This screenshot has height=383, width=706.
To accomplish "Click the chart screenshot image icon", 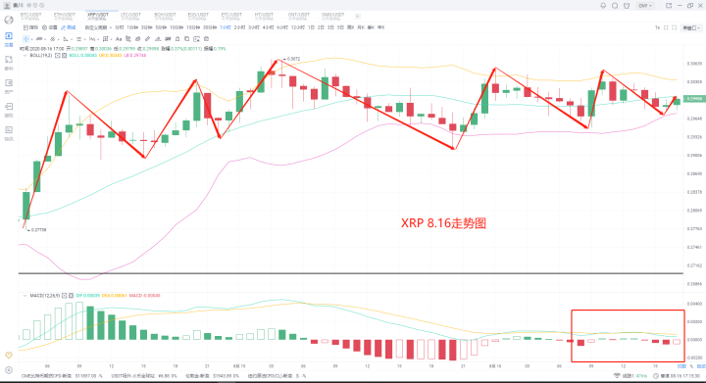I will 197,39.
